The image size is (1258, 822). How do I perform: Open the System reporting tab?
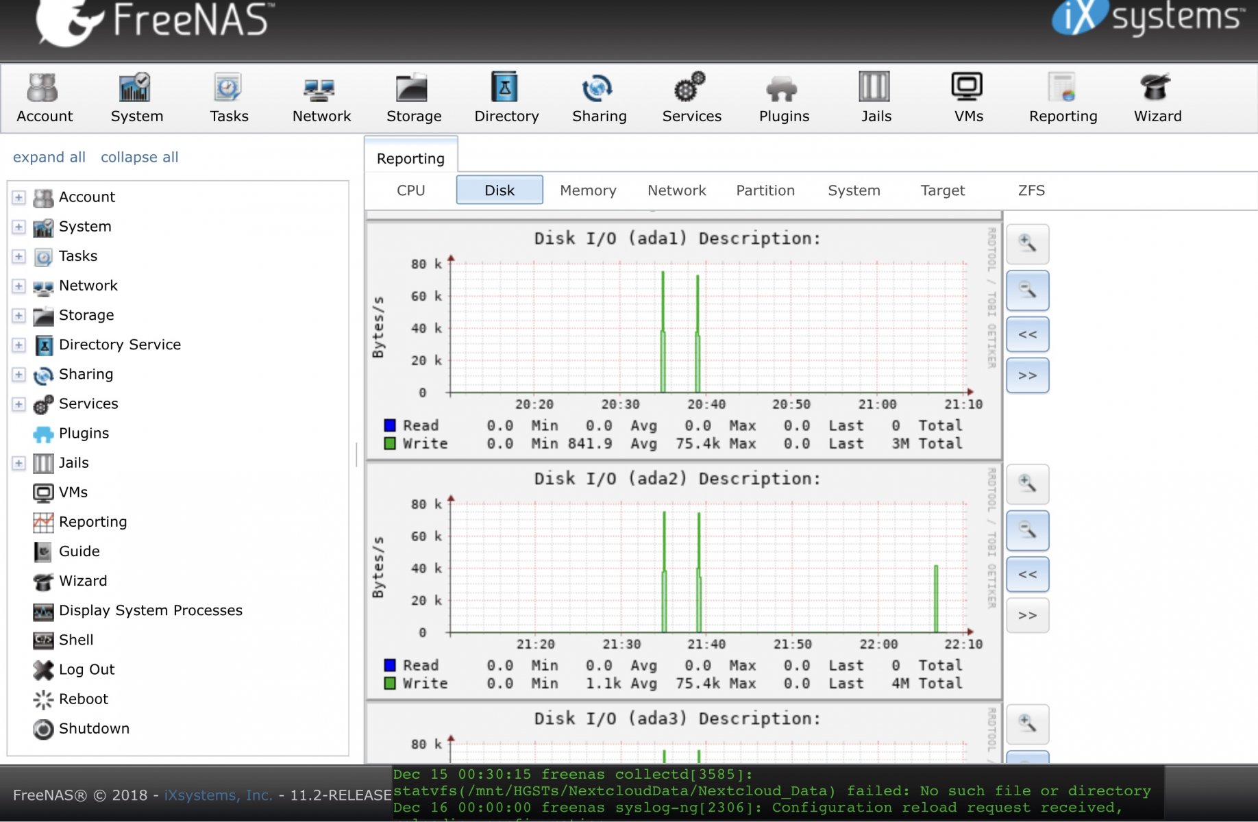[854, 190]
